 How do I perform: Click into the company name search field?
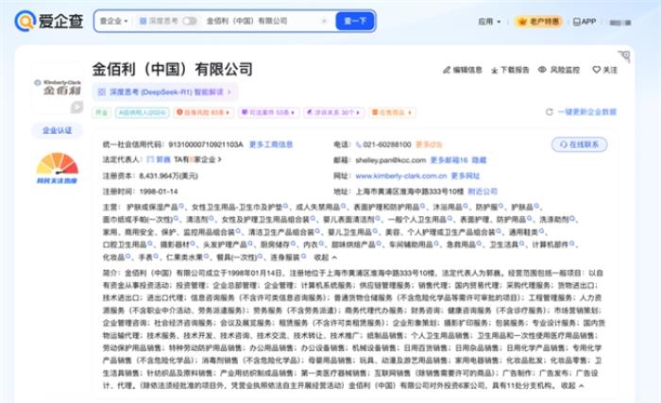262,21
